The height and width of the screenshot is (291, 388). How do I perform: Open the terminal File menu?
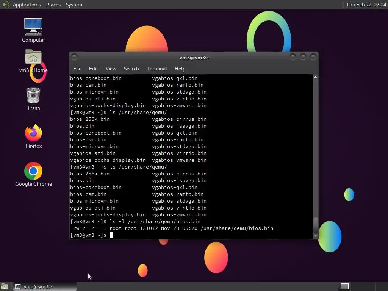[x=77, y=69]
